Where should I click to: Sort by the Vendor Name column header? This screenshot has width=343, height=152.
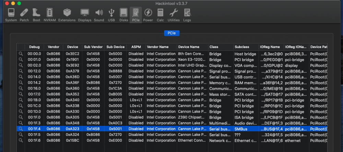pyautogui.click(x=161, y=47)
